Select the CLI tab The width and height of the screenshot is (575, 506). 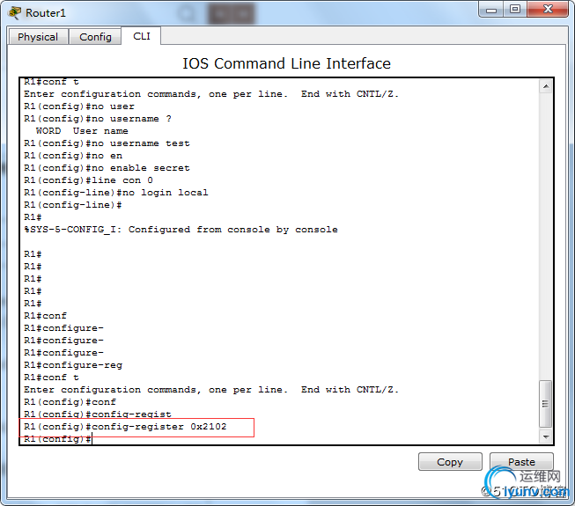(142, 36)
